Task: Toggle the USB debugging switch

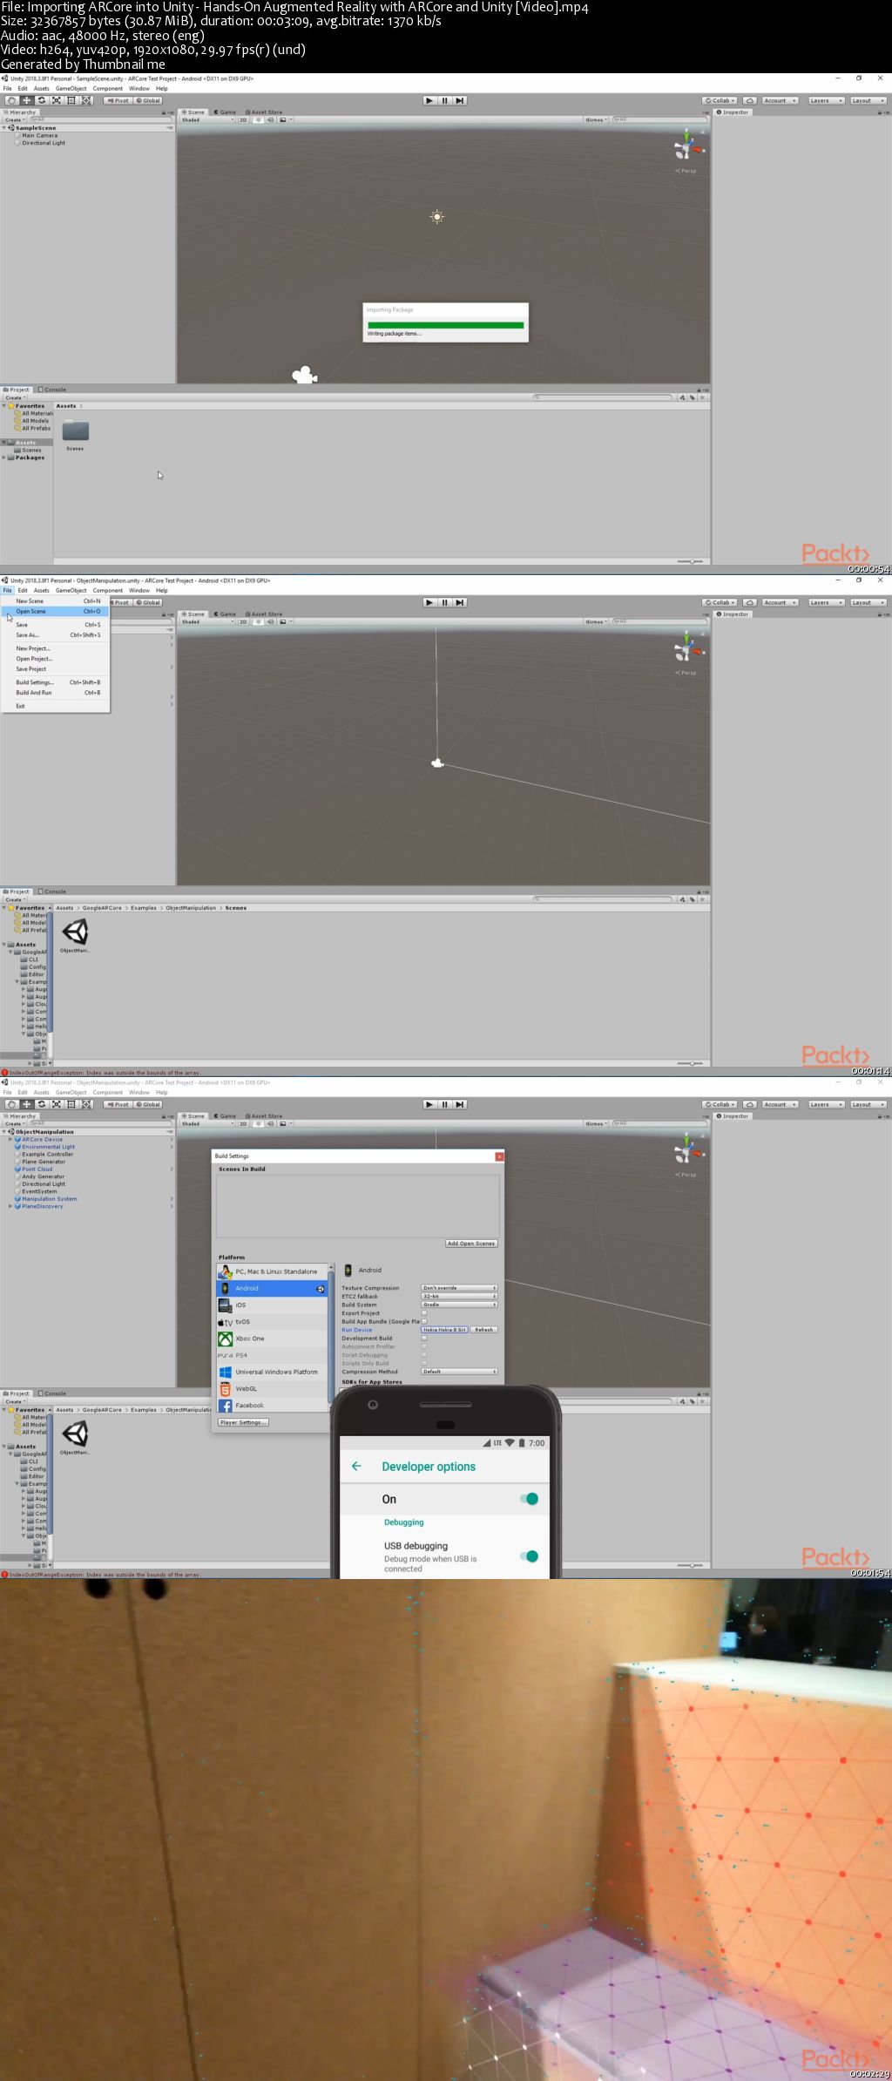Action: 530,1556
